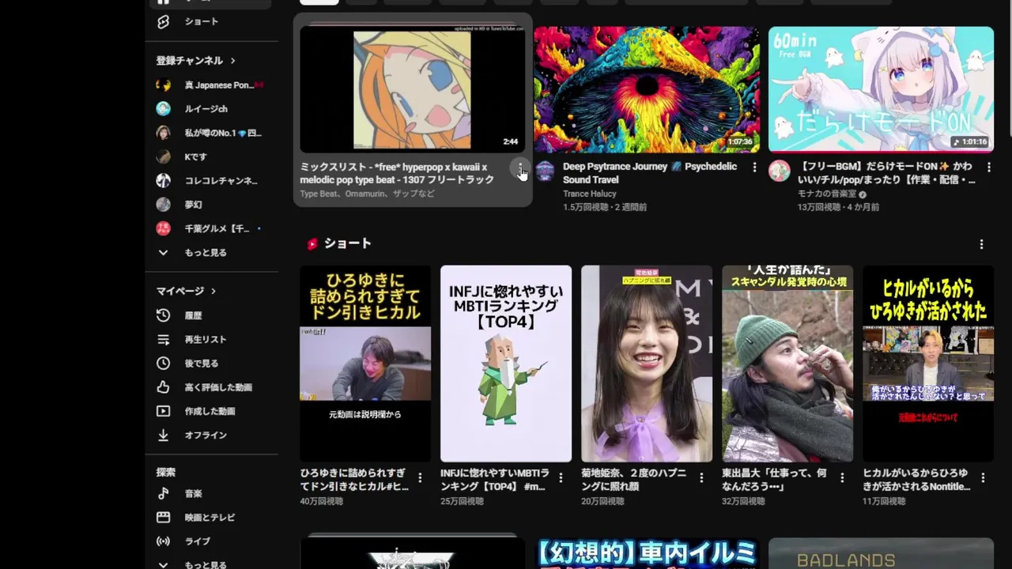
Task: Open options for だらけモードON video
Action: (989, 168)
